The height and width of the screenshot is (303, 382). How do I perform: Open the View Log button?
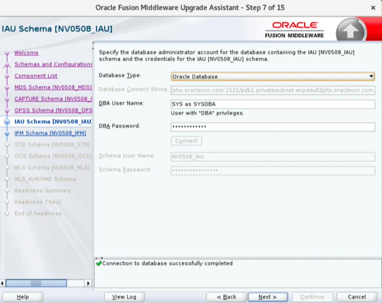point(124,297)
